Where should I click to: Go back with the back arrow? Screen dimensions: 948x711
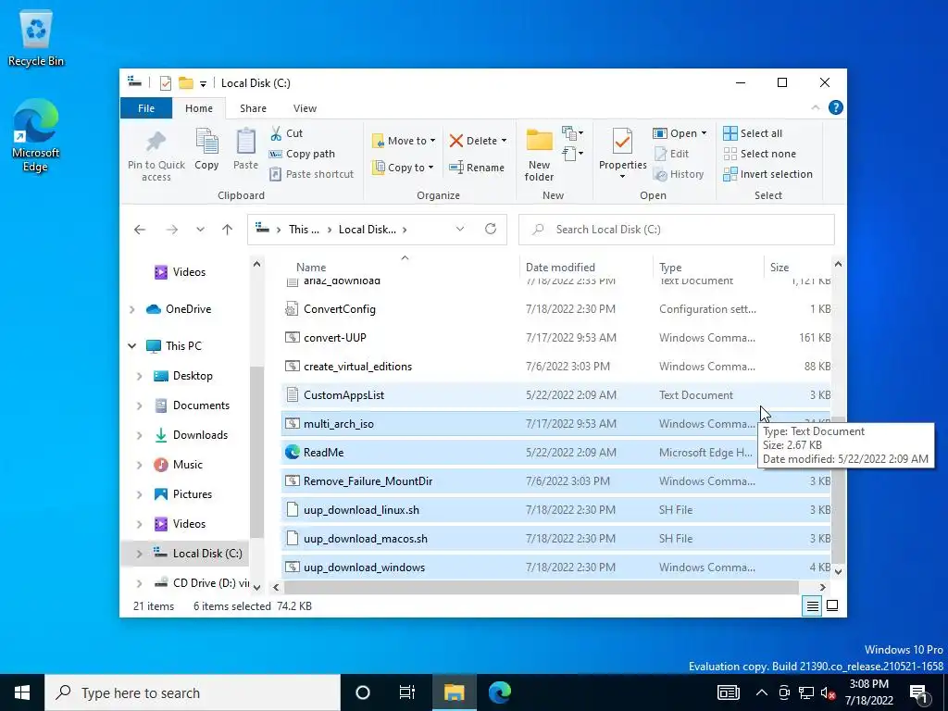click(140, 230)
